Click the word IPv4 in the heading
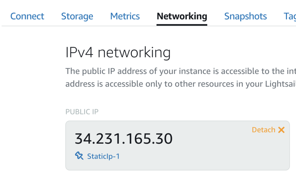This screenshot has width=296, height=176. click(79, 52)
